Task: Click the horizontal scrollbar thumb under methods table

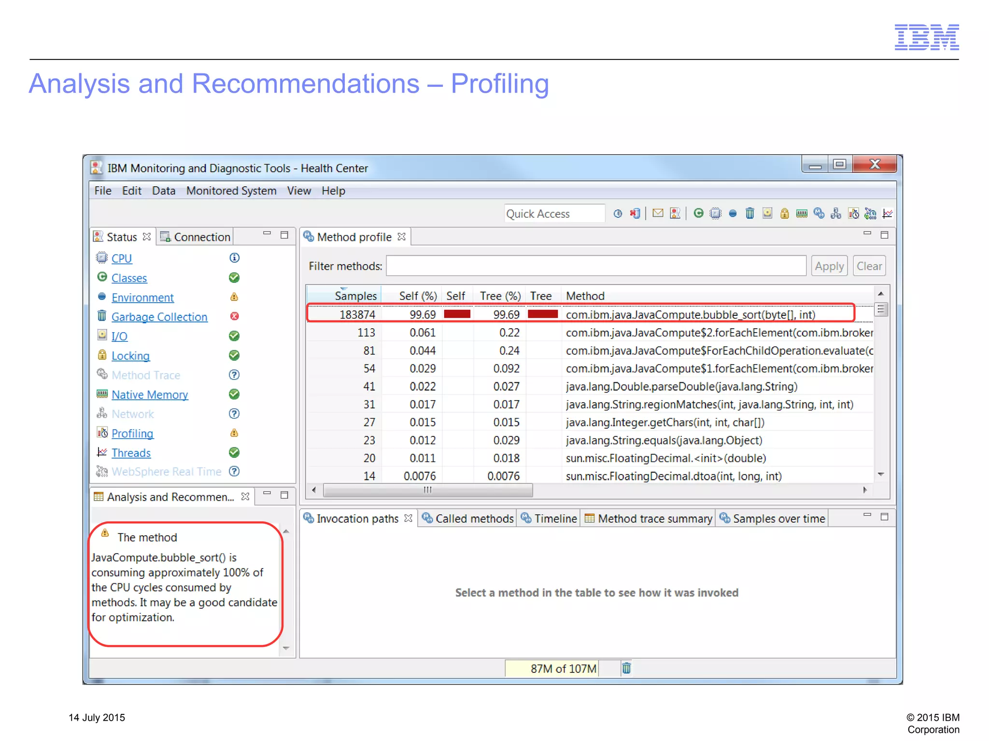Action: click(x=428, y=490)
